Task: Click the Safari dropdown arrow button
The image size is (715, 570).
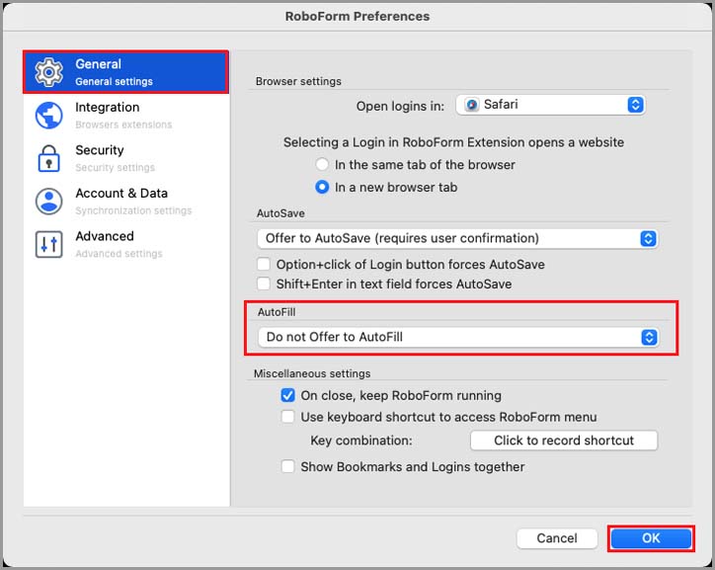Action: 635,105
